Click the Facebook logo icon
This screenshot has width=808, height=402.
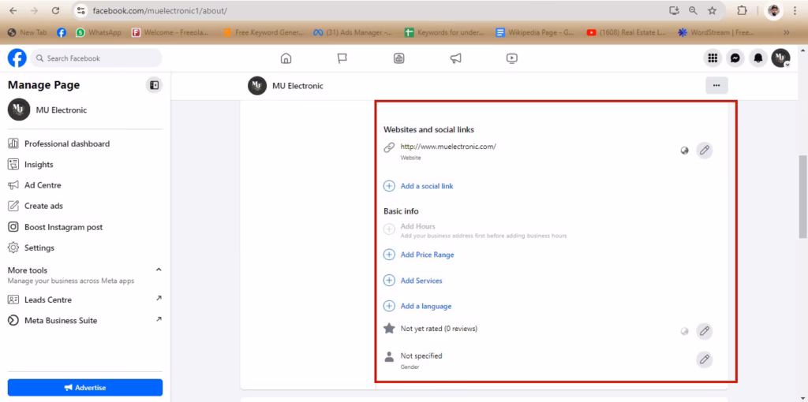click(17, 58)
